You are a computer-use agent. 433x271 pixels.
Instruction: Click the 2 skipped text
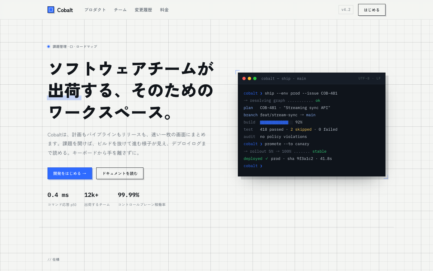point(301,129)
